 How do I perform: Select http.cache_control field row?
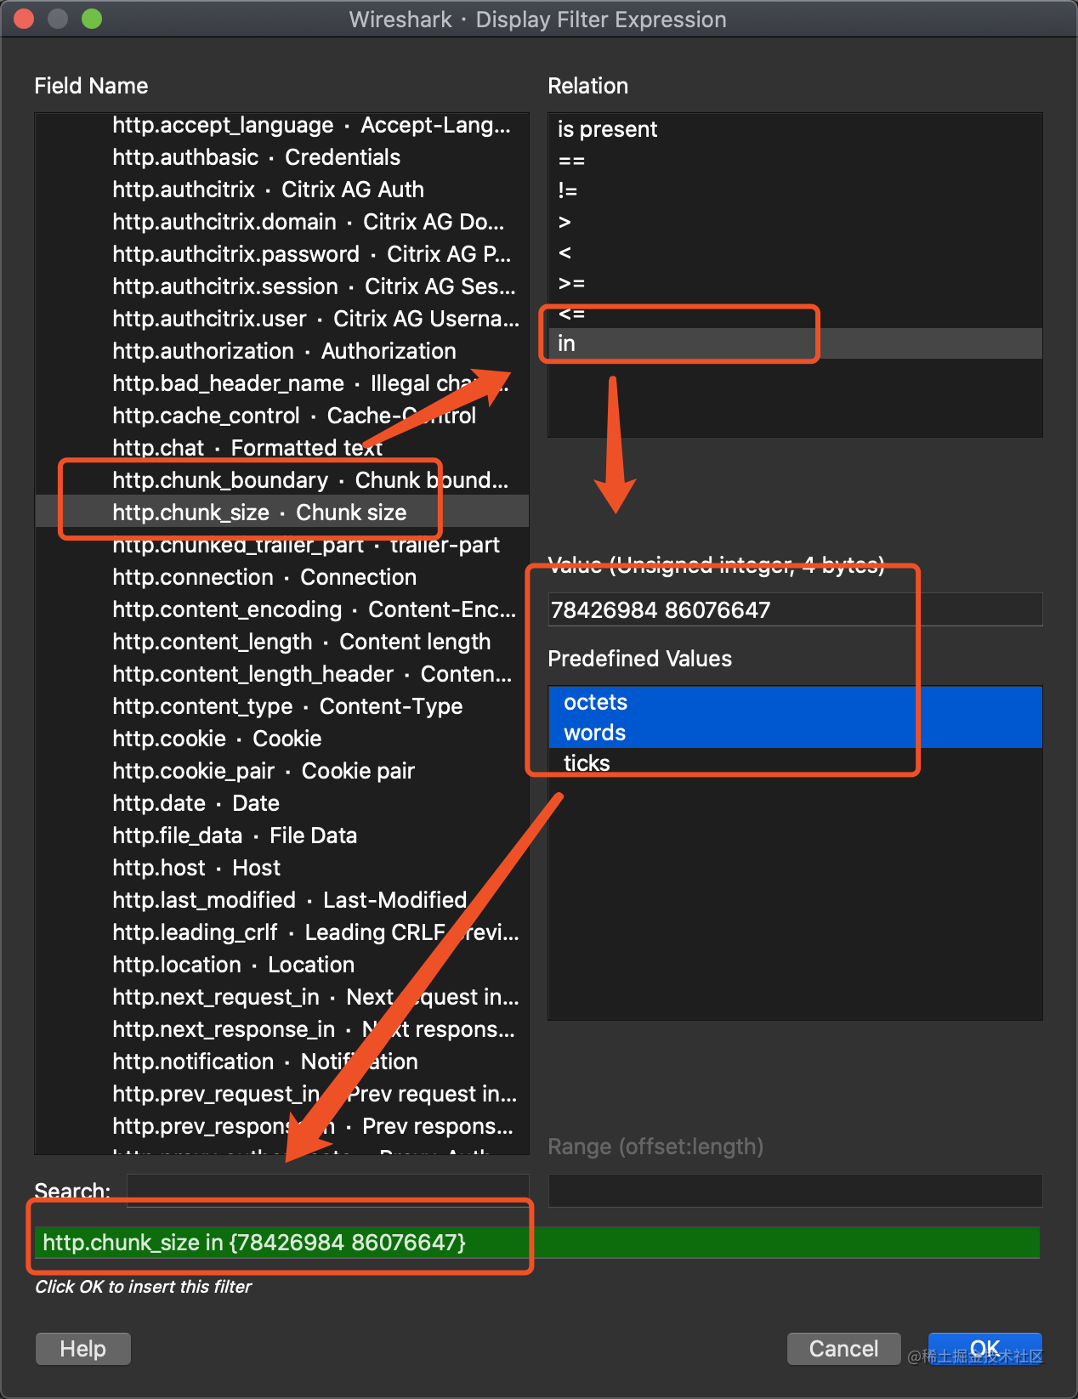[281, 416]
